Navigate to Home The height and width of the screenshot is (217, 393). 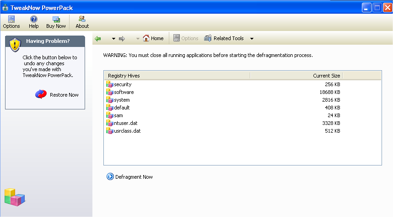[x=153, y=38]
